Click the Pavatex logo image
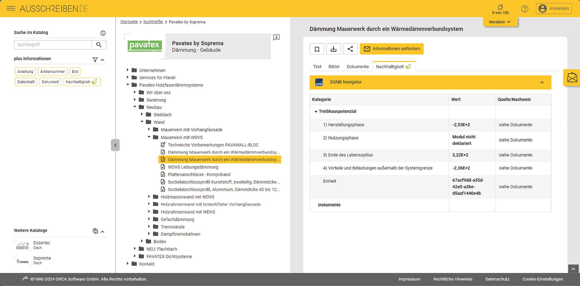 [x=145, y=46]
